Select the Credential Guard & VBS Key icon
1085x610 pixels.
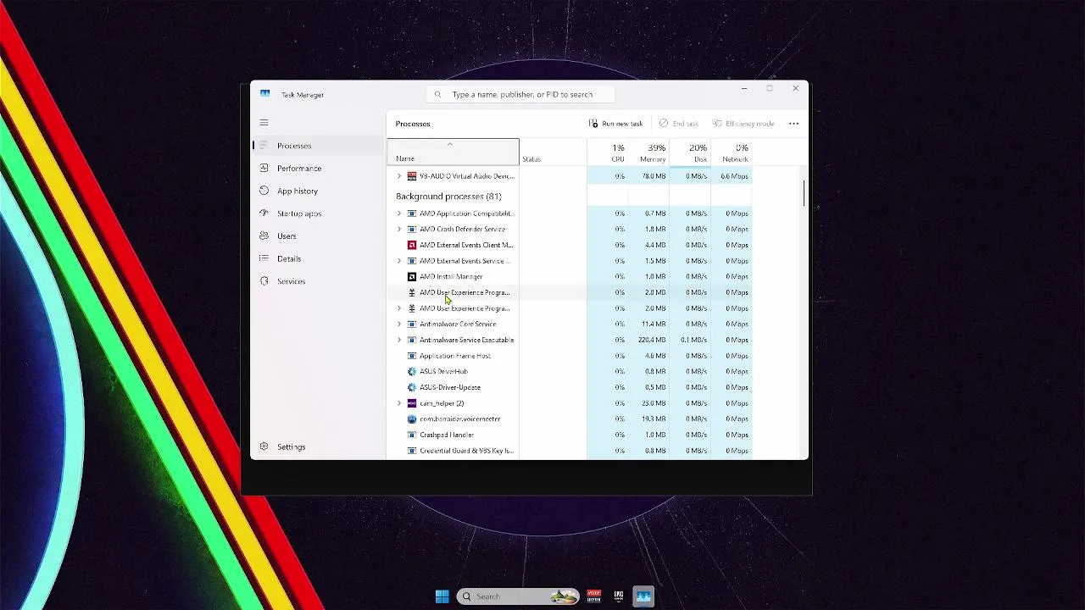412,451
